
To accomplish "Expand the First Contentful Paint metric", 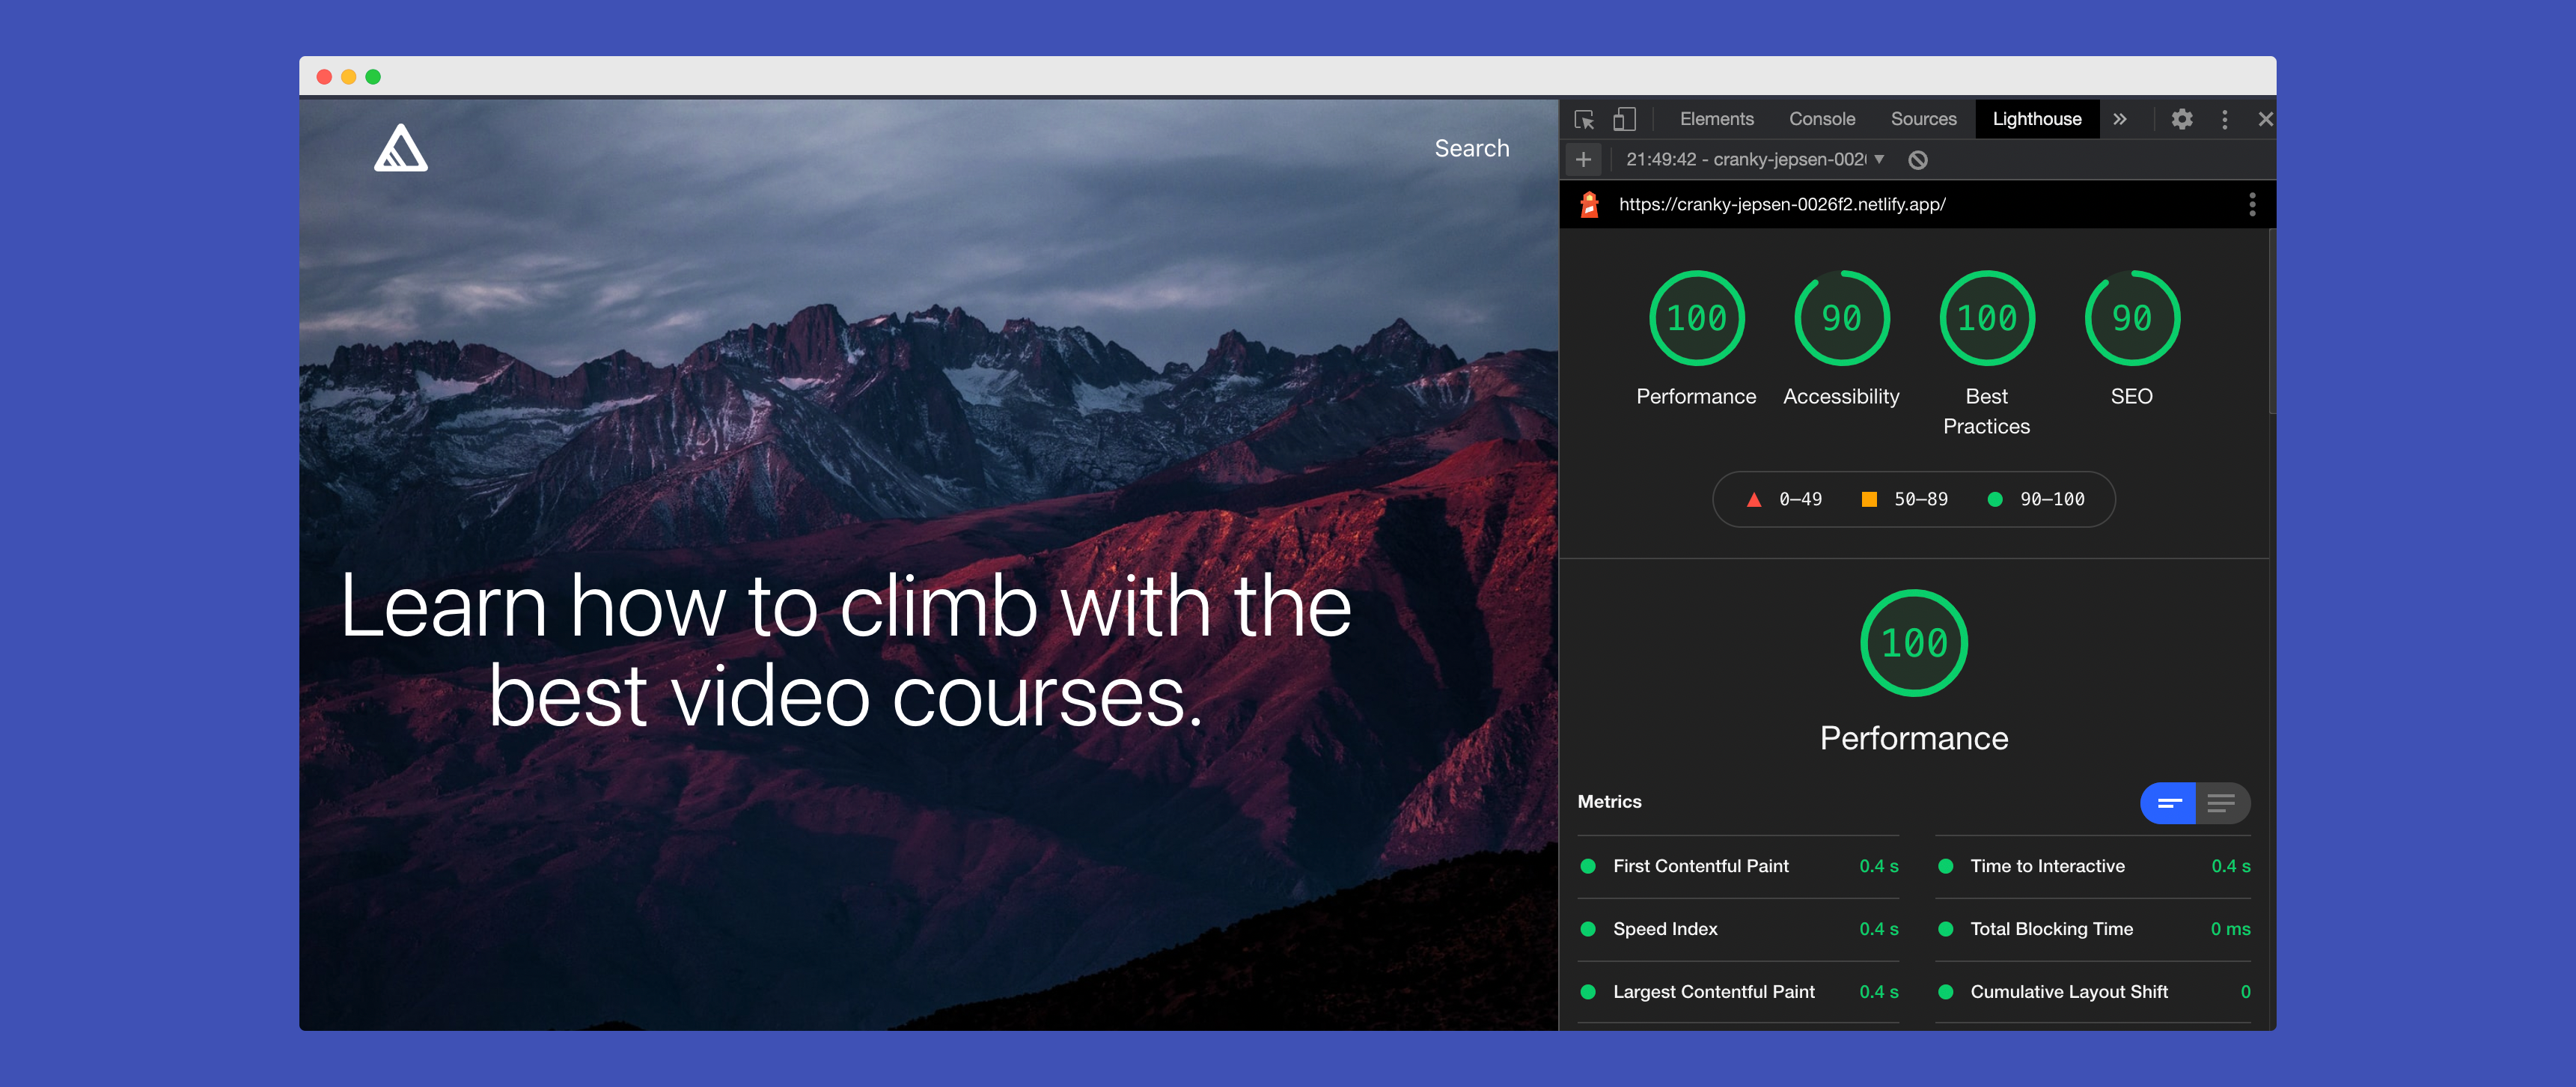I will (1700, 866).
